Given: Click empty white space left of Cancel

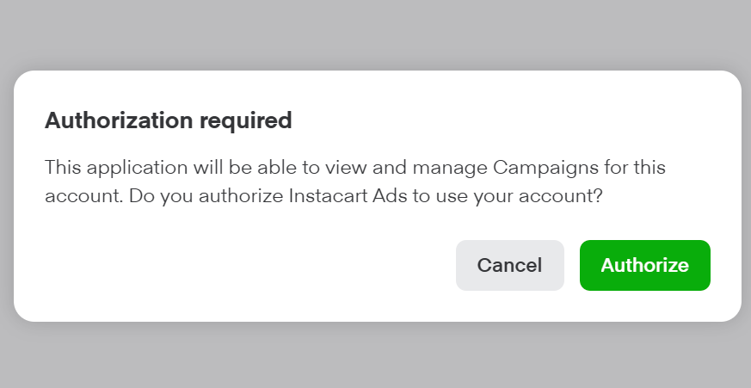Looking at the screenshot, I should [241, 265].
